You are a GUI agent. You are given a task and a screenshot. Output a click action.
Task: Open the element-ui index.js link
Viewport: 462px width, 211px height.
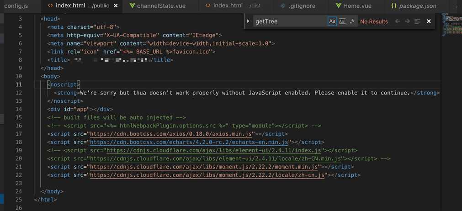[213, 150]
